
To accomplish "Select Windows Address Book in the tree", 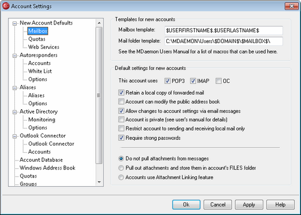I will (47, 168).
